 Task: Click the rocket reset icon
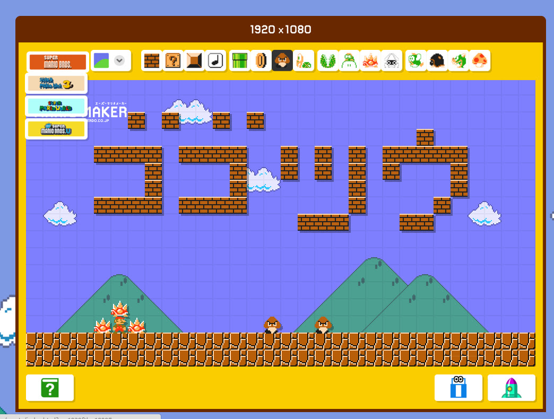tap(511, 388)
